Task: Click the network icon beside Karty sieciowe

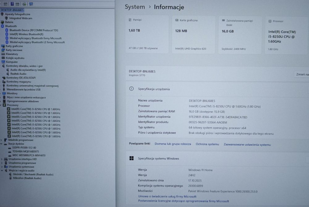Action: [3, 50]
